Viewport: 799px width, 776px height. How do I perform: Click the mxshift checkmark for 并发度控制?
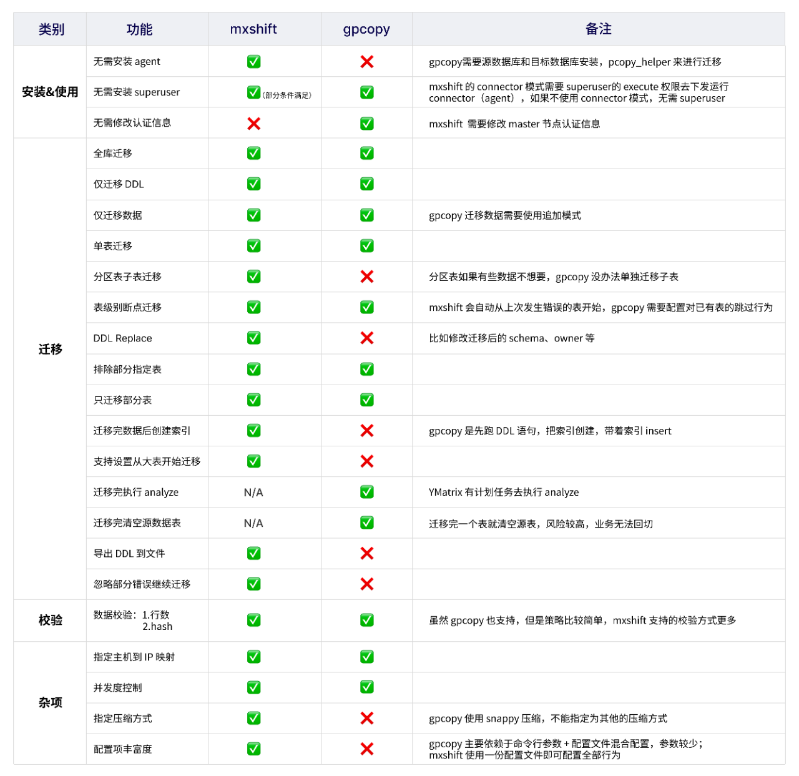[253, 687]
